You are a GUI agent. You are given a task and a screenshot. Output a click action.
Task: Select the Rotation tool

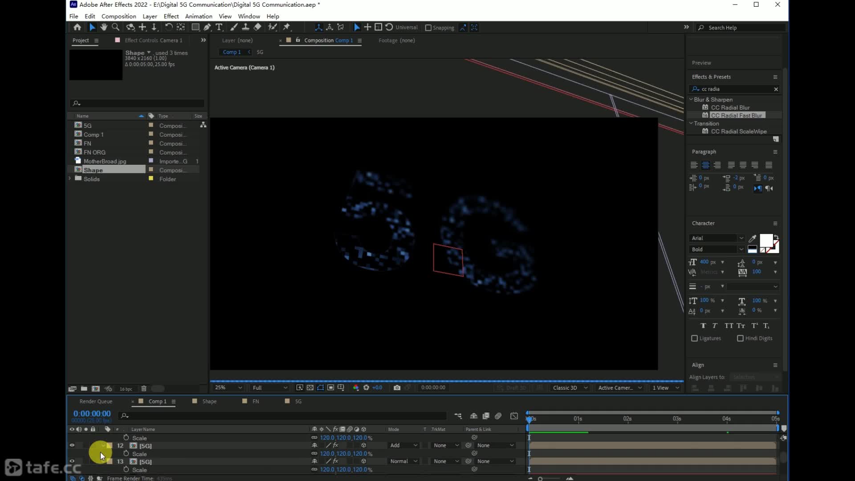(168, 27)
